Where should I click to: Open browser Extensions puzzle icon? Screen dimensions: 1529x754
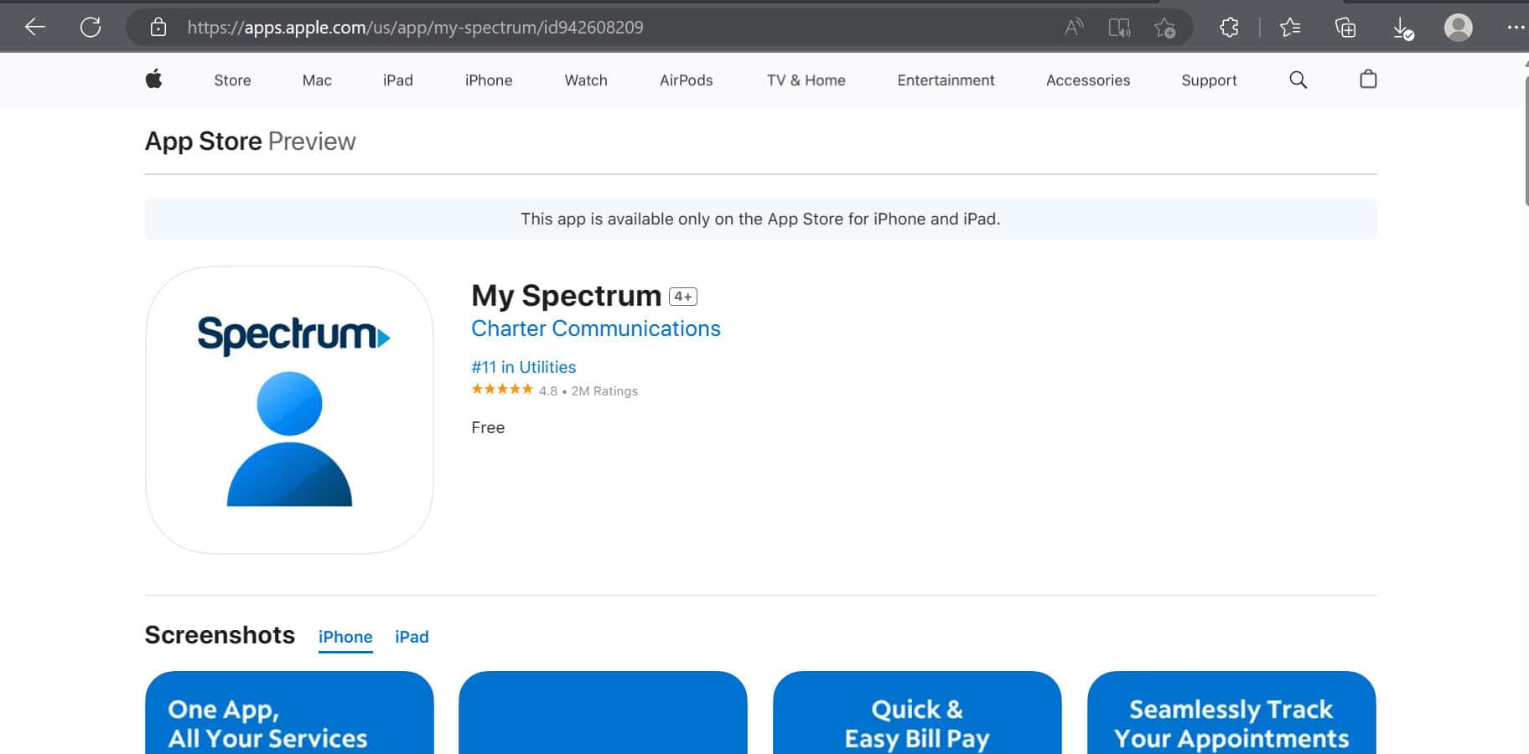(x=1229, y=28)
